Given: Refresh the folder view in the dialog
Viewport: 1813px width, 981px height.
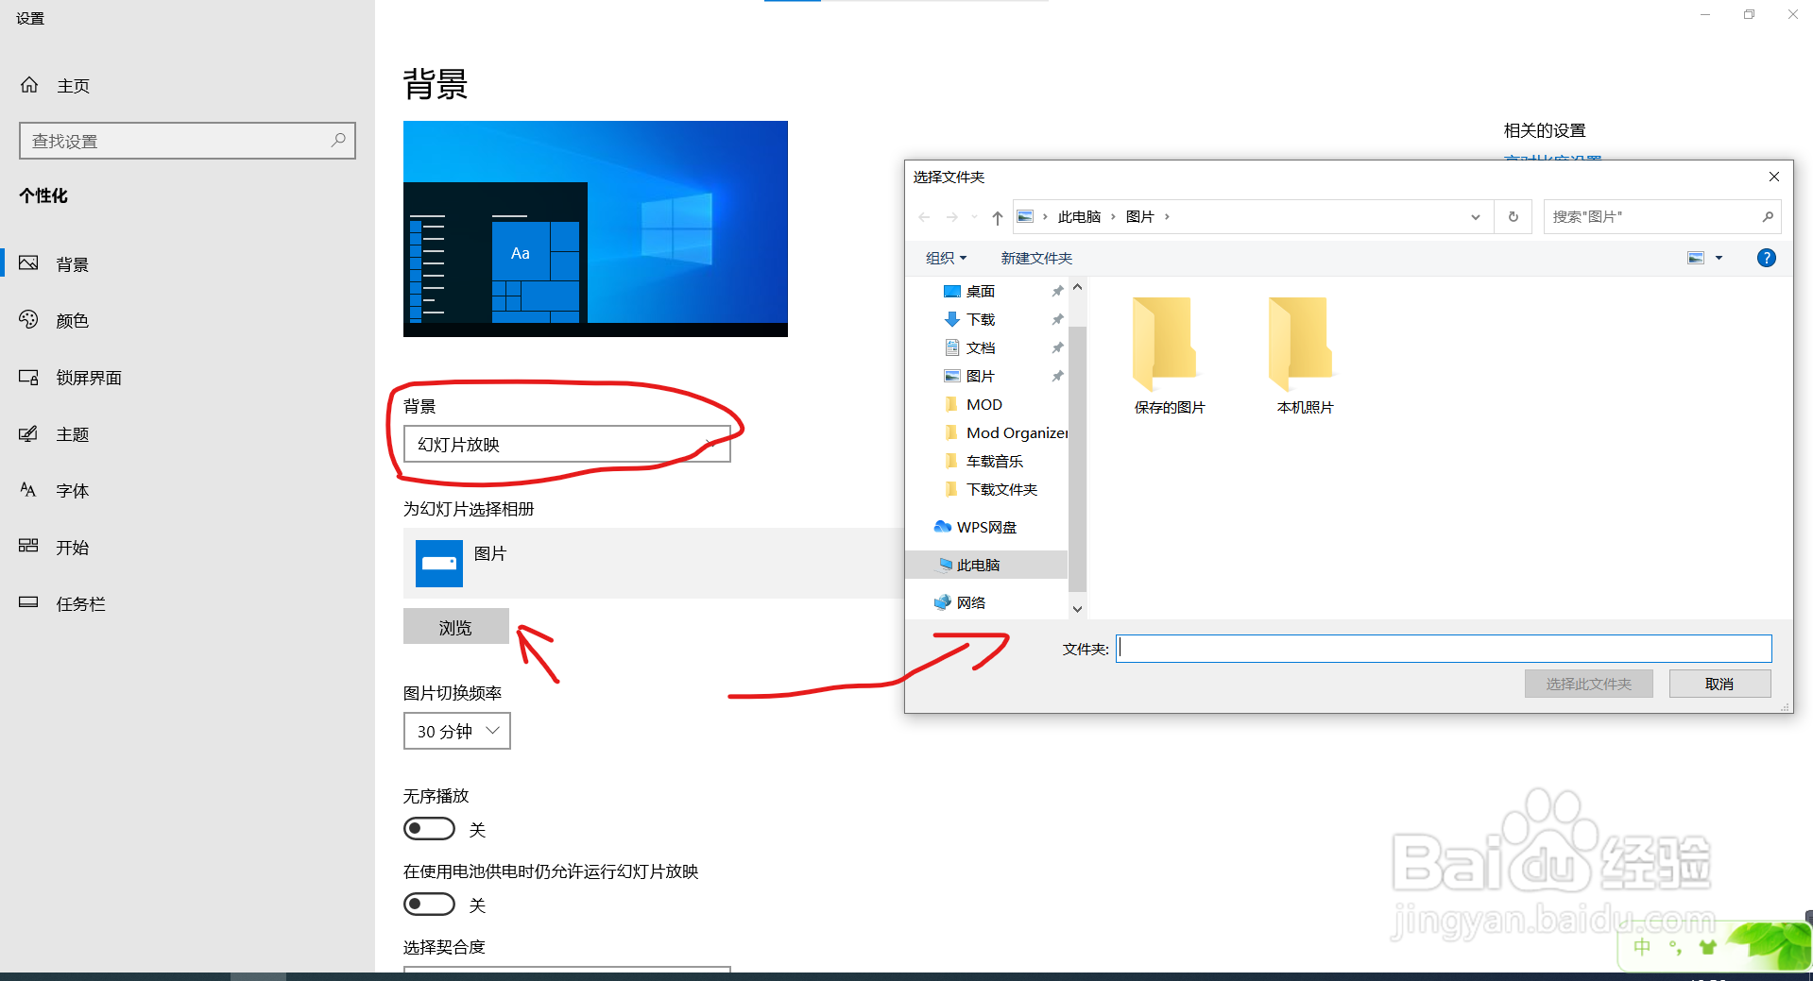Looking at the screenshot, I should pyautogui.click(x=1514, y=216).
